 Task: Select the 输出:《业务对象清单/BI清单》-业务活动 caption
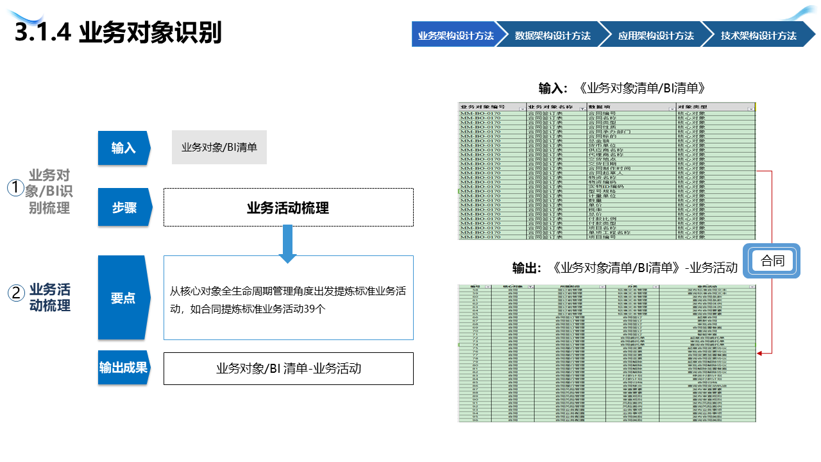pos(625,267)
